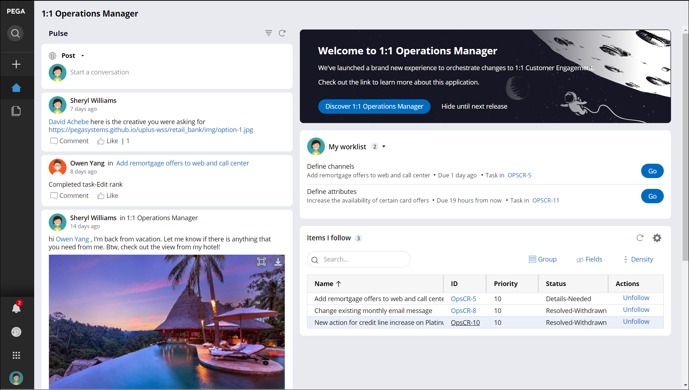The image size is (689, 390).
Task: Like Owen Yang's completed task post
Action: pos(108,196)
